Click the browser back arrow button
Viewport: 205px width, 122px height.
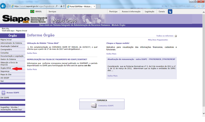[3, 6]
